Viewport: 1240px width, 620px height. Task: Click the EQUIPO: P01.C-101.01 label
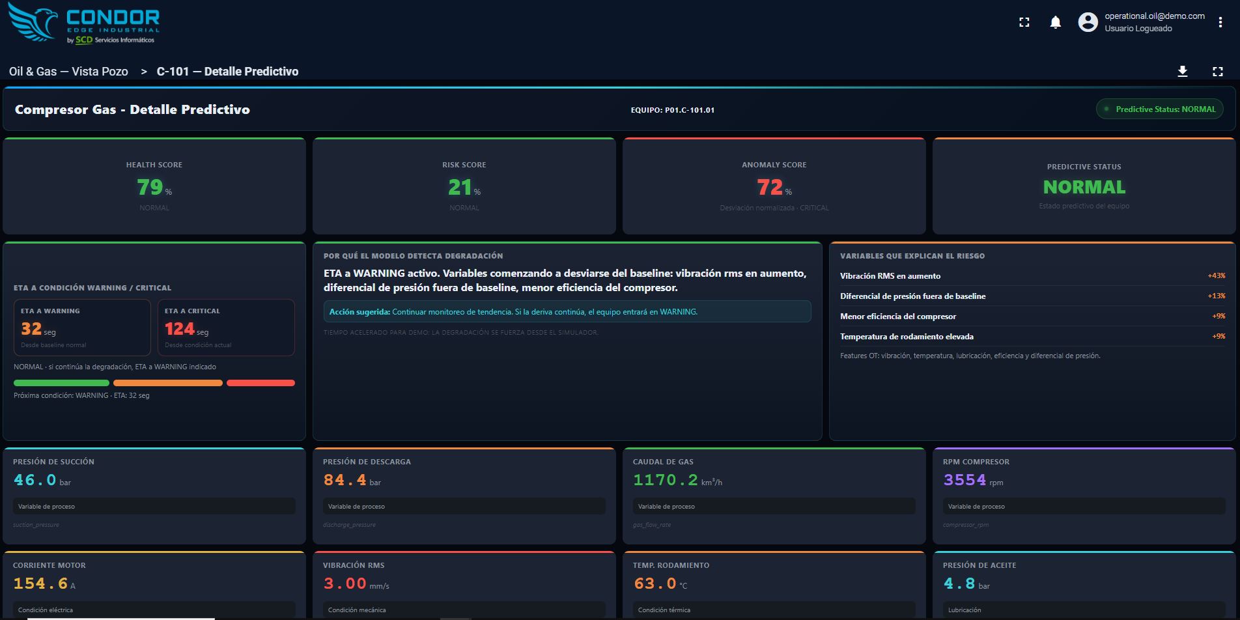coord(673,110)
